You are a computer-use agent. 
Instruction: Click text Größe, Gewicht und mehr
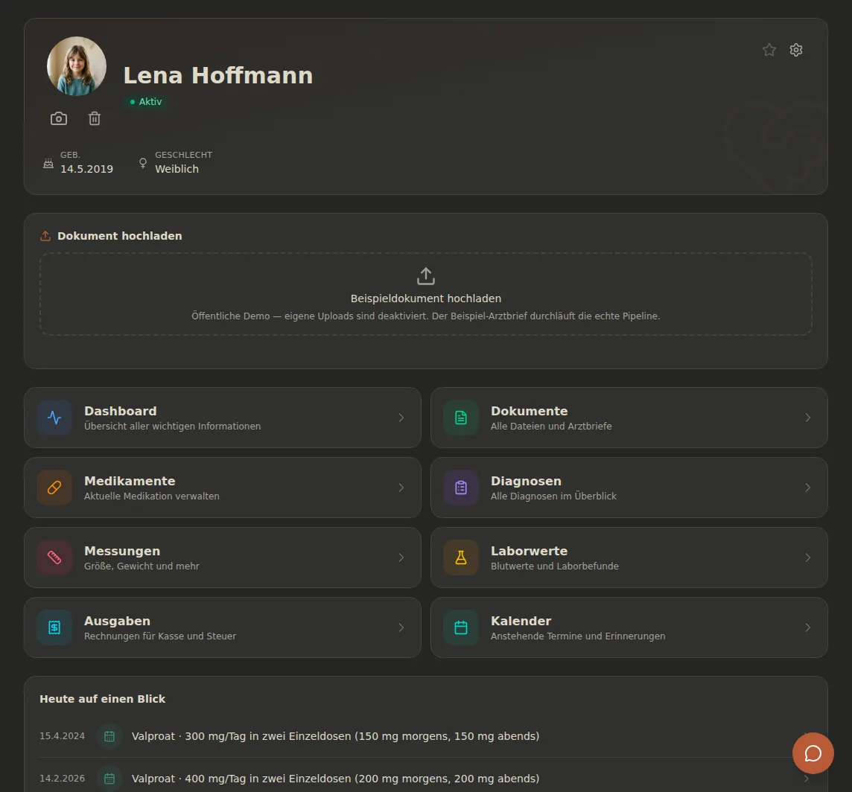142,566
